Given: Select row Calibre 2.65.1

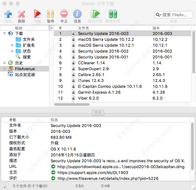Looking at the screenshot, I should 122,74.
